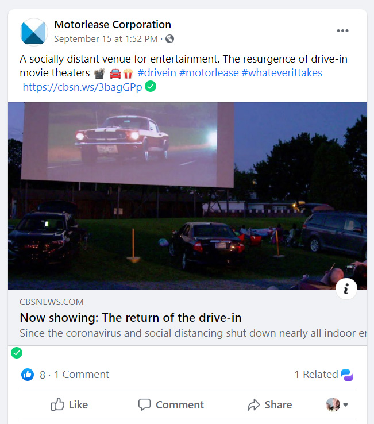Open the drive-in theater preview image

(187, 196)
